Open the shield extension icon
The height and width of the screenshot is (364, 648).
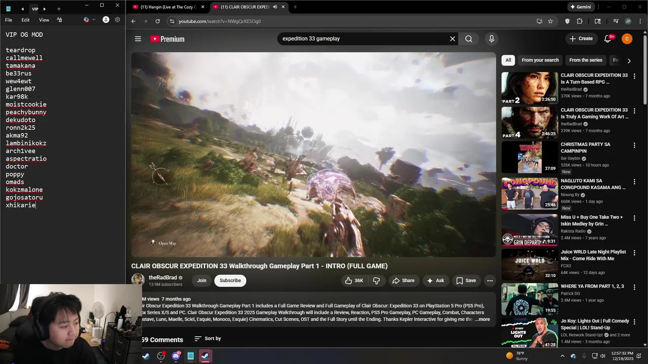[568, 21]
